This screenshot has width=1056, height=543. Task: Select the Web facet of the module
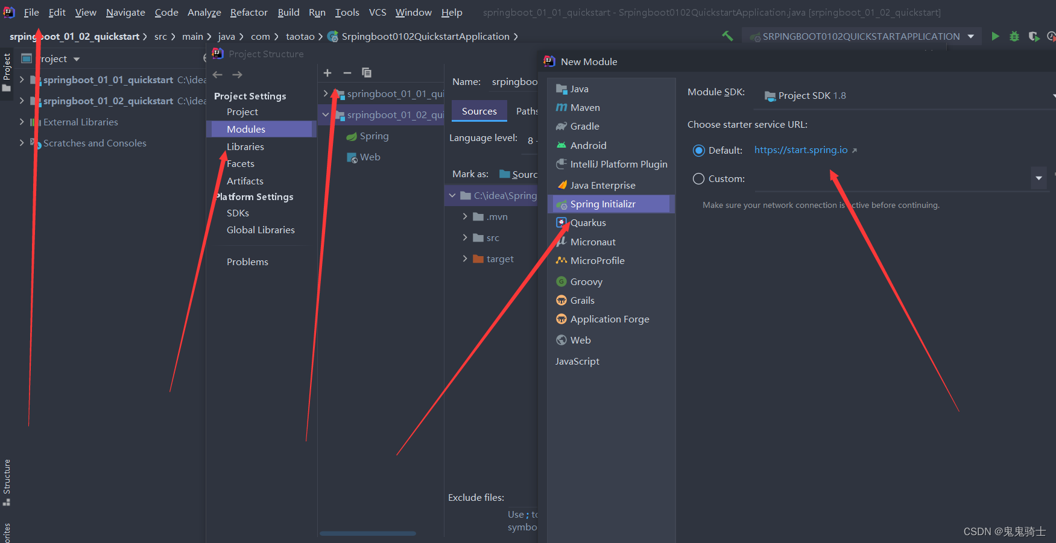tap(364, 157)
